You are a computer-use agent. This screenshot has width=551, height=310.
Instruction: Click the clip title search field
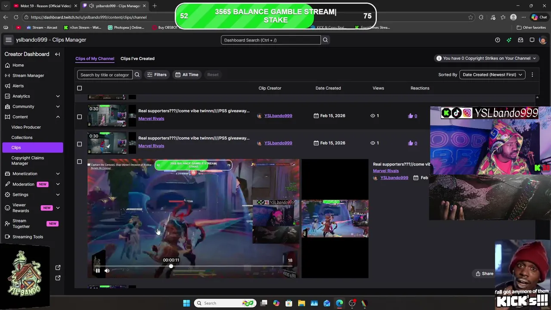click(x=105, y=74)
